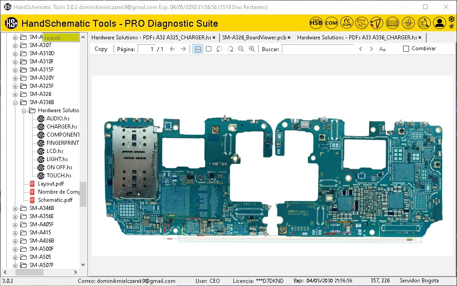Image resolution: width=457 pixels, height=286 pixels.
Task: Open the COM port tool
Action: (331, 23)
